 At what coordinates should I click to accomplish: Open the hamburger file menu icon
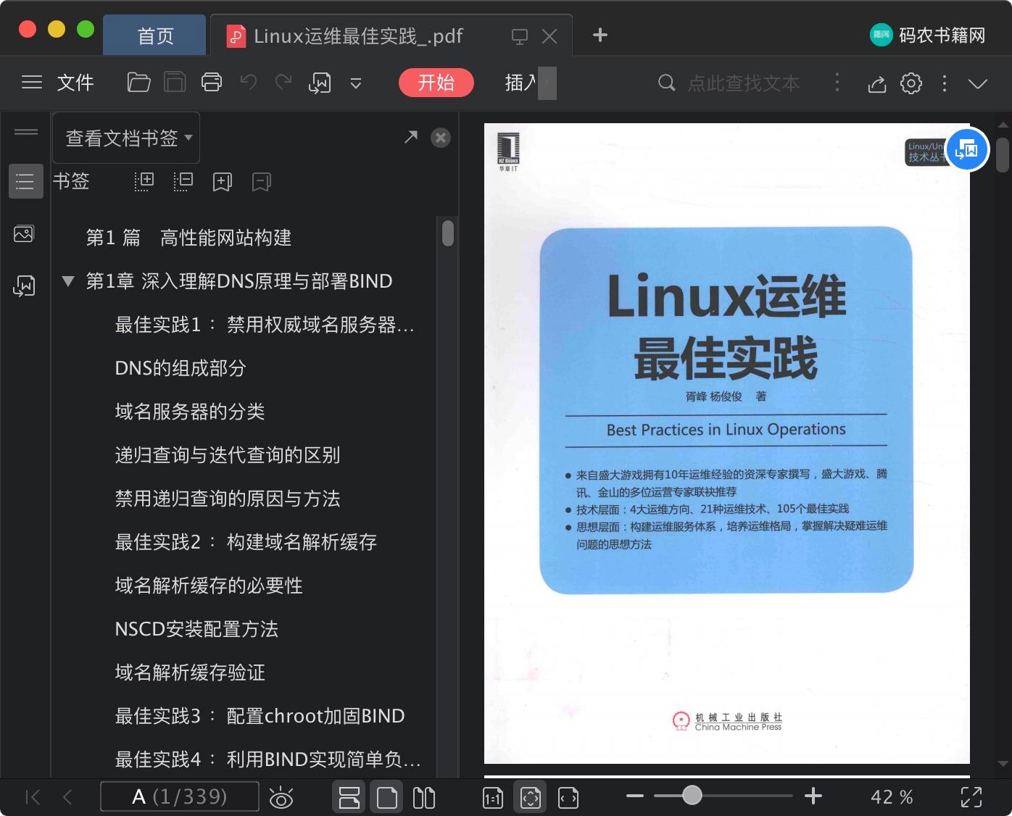[32, 83]
